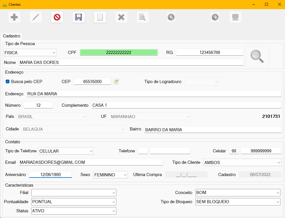
Task: Click the CEP lookup icon beside CEP field
Action: click(x=116, y=81)
